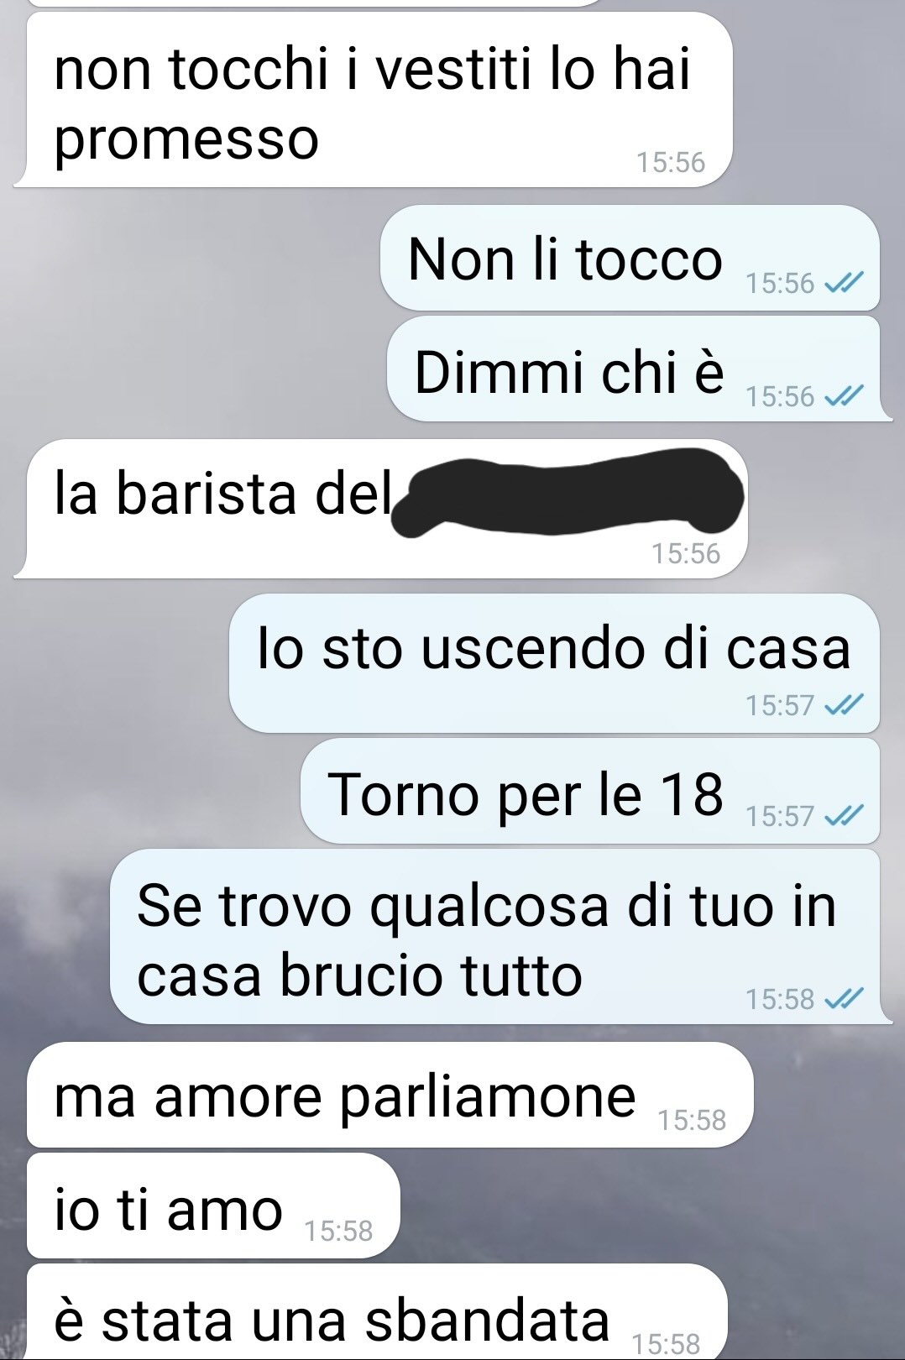The width and height of the screenshot is (905, 1360).
Task: Tap the 'ma amore parliamone' message
Action: pyautogui.click(x=390, y=1095)
